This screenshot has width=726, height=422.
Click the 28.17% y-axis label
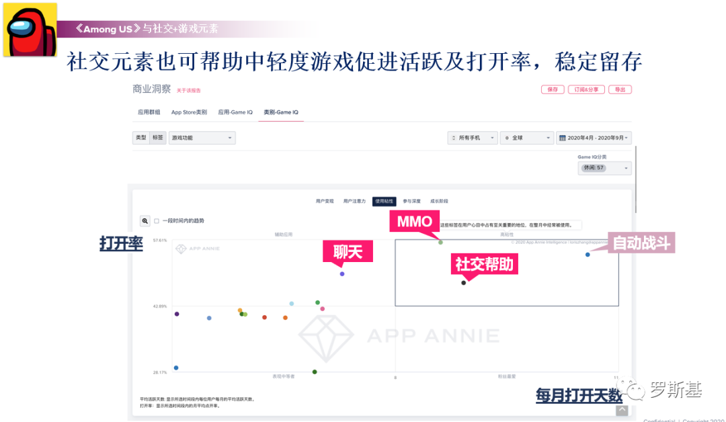pos(160,372)
